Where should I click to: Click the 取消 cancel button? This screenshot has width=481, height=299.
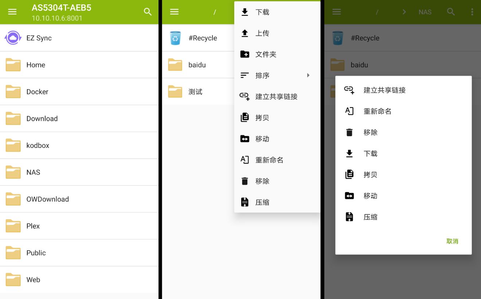coord(452,241)
